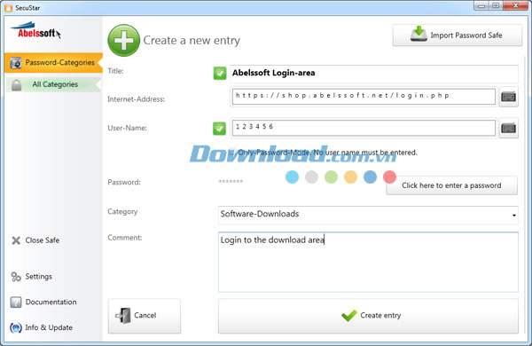Image resolution: width=532 pixels, height=346 pixels.
Task: Select the light blue color circle
Action: (x=292, y=177)
